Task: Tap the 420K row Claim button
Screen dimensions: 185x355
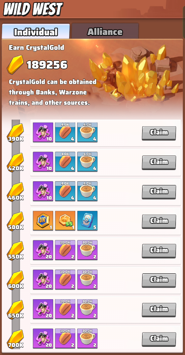Action: (x=159, y=162)
